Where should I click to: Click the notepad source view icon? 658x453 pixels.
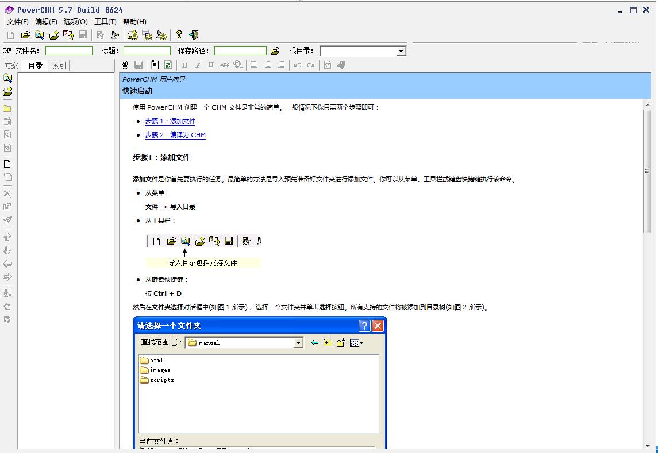[x=155, y=65]
